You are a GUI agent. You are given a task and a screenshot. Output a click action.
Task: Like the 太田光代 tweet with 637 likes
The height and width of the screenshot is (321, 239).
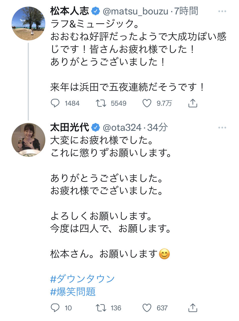point(147,308)
